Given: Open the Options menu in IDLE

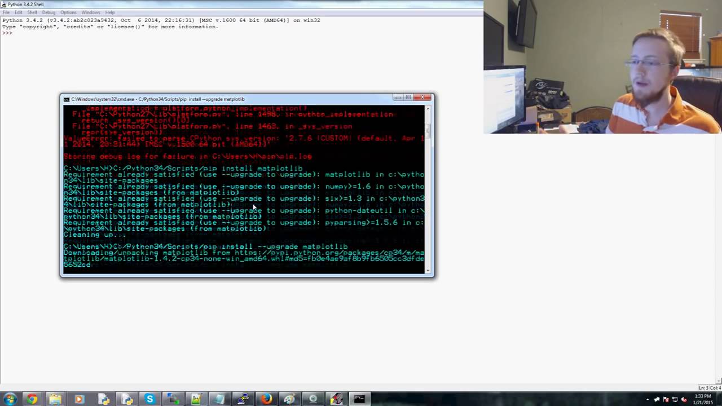Looking at the screenshot, I should pos(68,12).
